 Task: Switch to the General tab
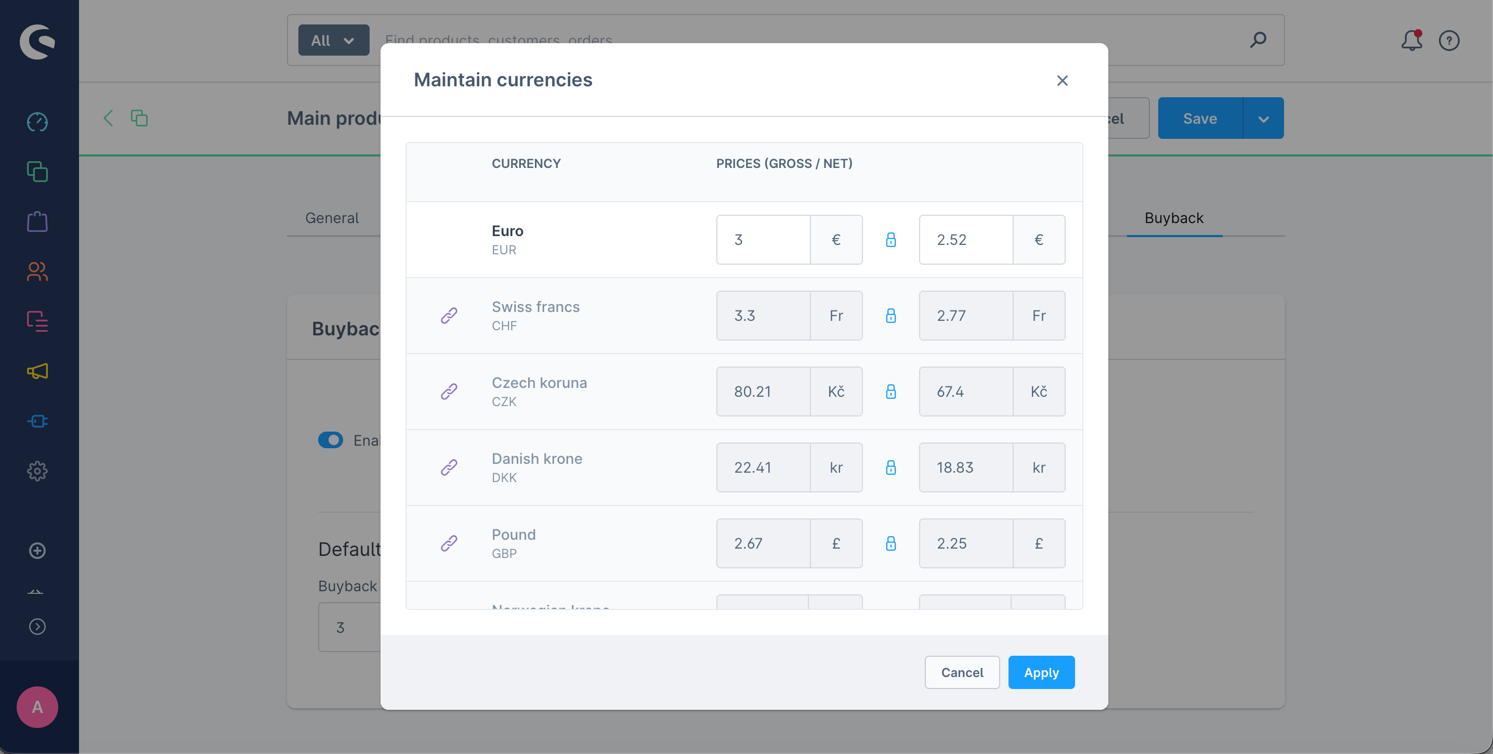click(x=332, y=218)
